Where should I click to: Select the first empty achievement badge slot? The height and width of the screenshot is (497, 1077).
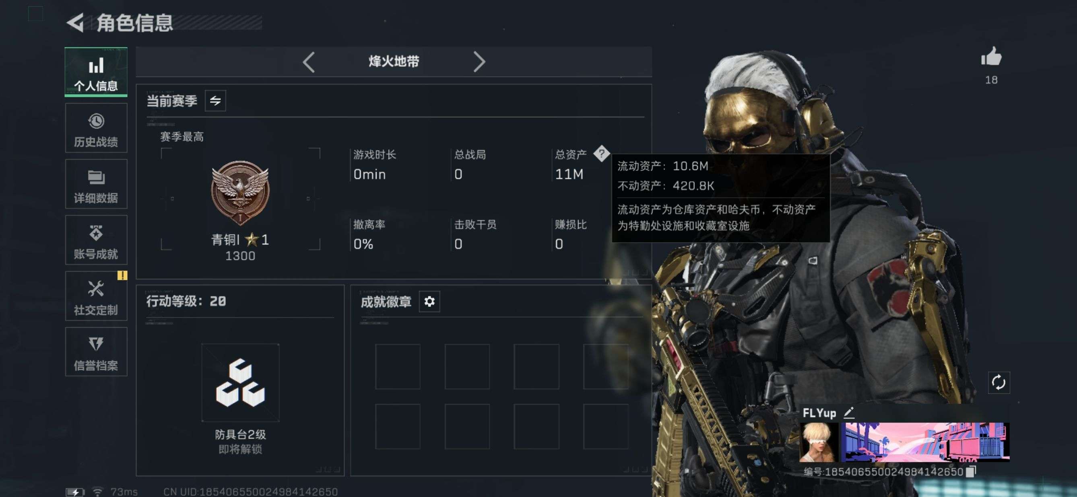(398, 366)
